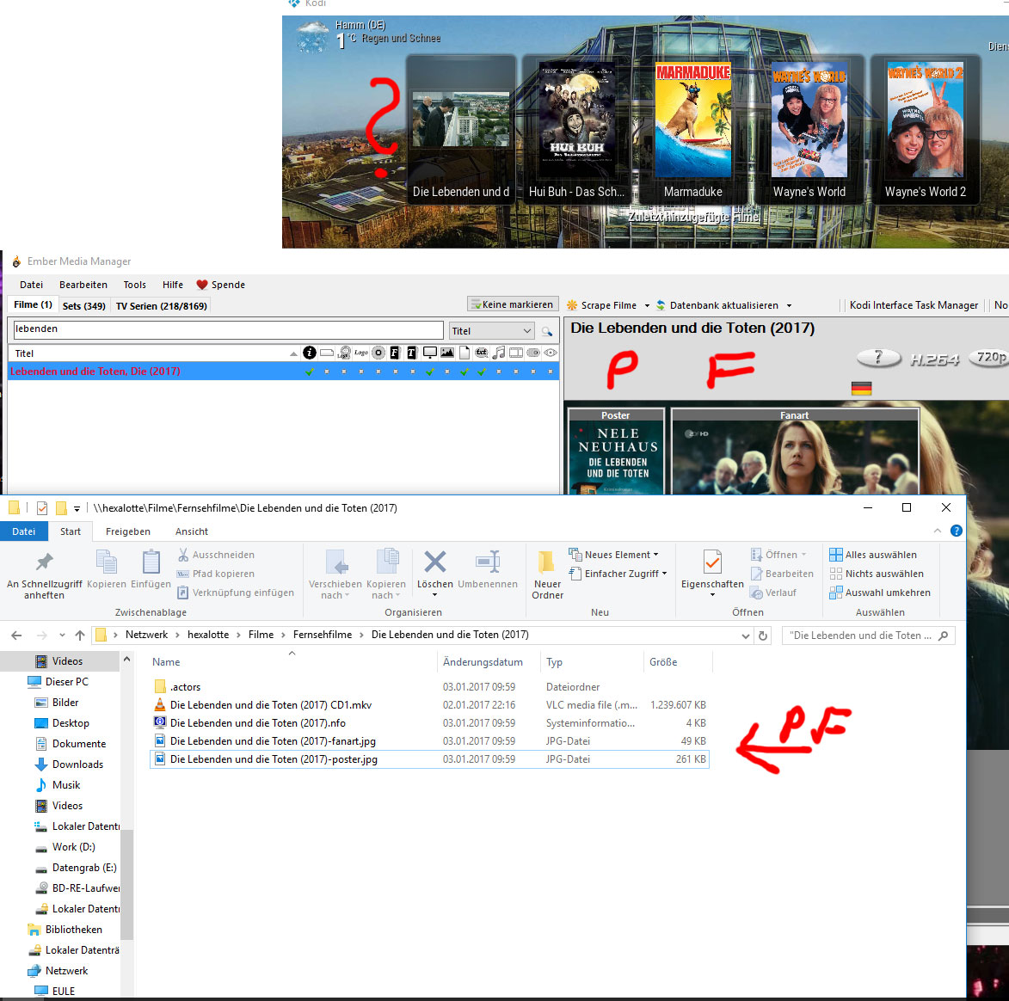Sort by the watched eye column icon
This screenshot has width=1009, height=1001.
pos(551,353)
